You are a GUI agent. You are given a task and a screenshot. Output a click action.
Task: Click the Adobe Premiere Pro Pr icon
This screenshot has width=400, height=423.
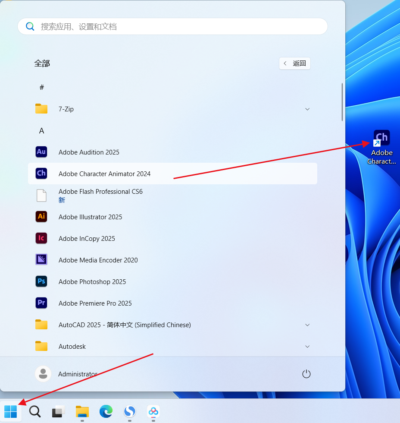click(x=41, y=303)
